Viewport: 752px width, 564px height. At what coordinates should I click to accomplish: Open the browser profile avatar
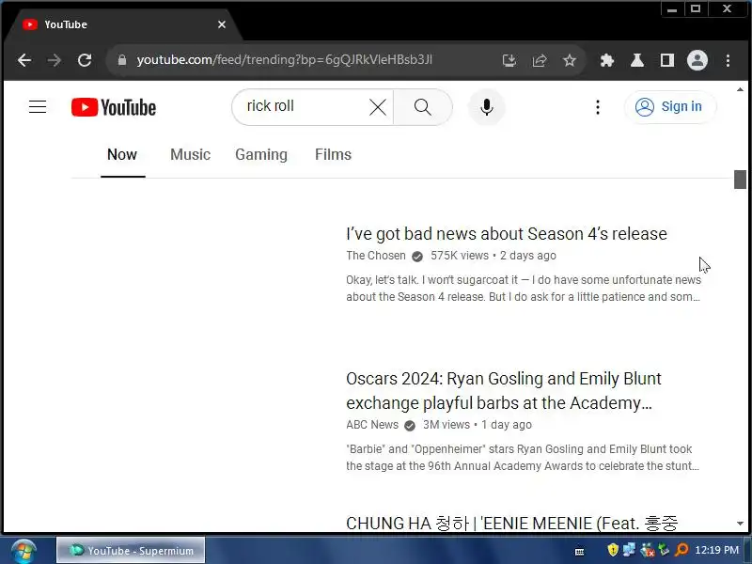click(x=697, y=60)
